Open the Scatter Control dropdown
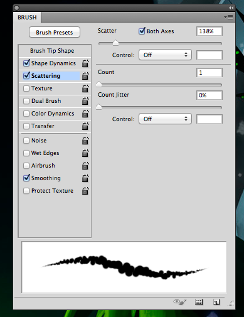244x317 pixels. click(165, 55)
